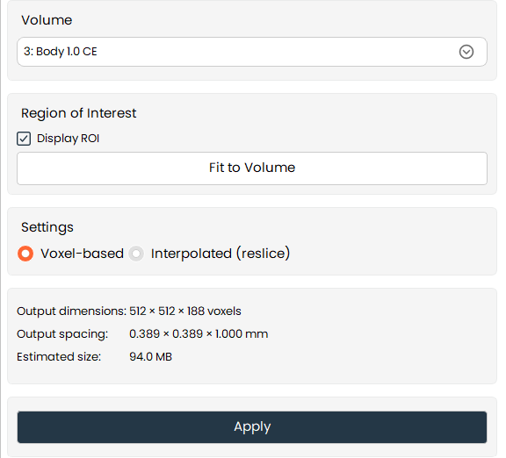Click the Apply button
This screenshot has width=506, height=458.
(x=252, y=426)
